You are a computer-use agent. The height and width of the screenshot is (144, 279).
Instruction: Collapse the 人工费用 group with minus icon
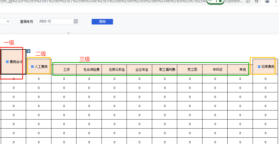pos(33,67)
